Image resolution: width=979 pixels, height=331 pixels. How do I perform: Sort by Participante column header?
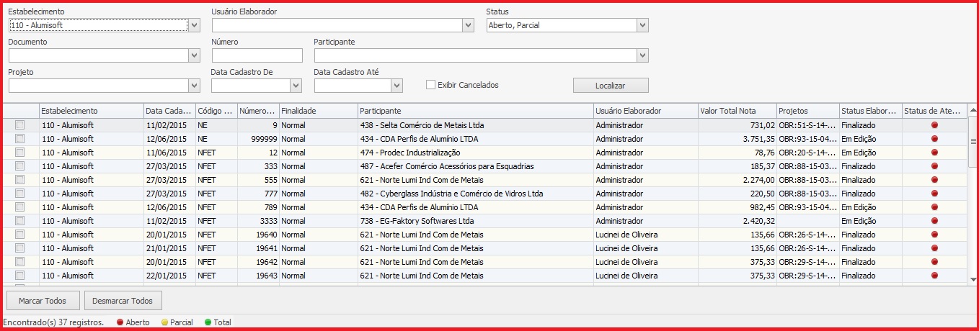(x=475, y=111)
